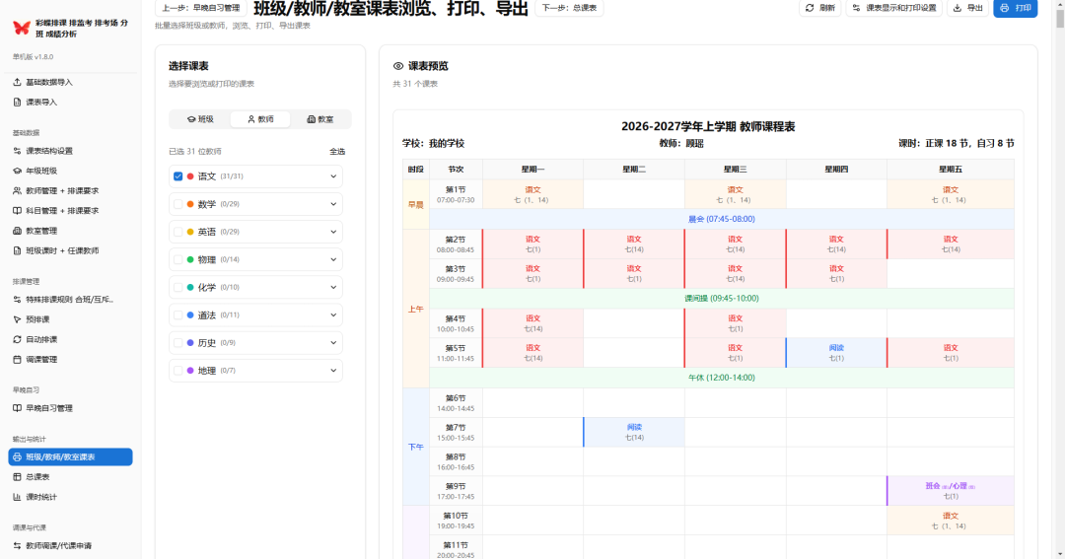Click the 基础数据导入 upload icon
Viewport: 1065px width, 559px height.
(17, 82)
